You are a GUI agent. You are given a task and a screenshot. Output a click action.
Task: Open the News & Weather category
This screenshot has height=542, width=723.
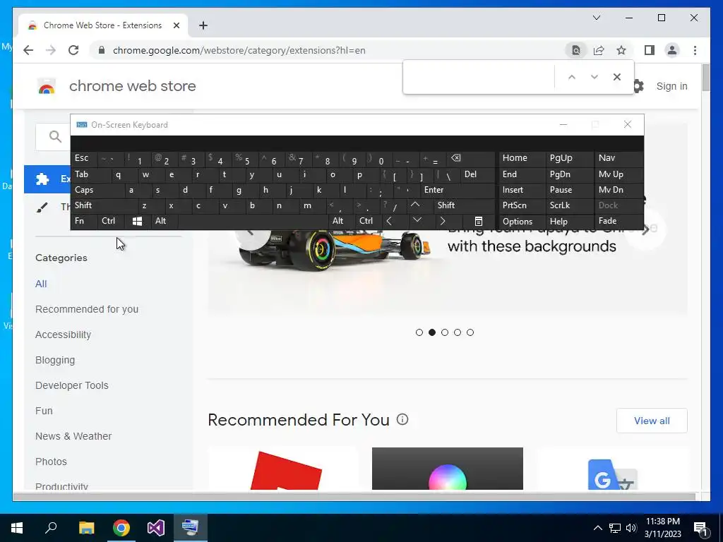(73, 436)
